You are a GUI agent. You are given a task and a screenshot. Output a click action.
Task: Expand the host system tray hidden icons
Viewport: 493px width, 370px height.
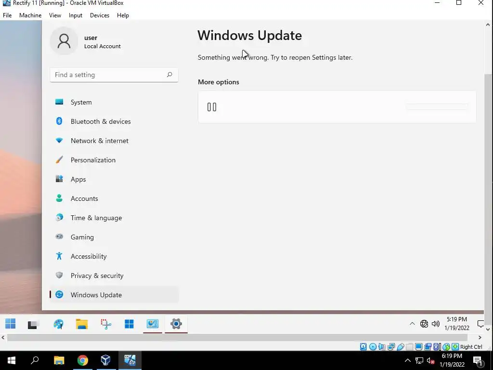407,360
